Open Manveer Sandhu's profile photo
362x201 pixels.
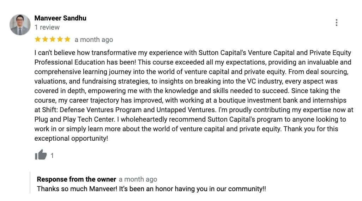(x=20, y=25)
